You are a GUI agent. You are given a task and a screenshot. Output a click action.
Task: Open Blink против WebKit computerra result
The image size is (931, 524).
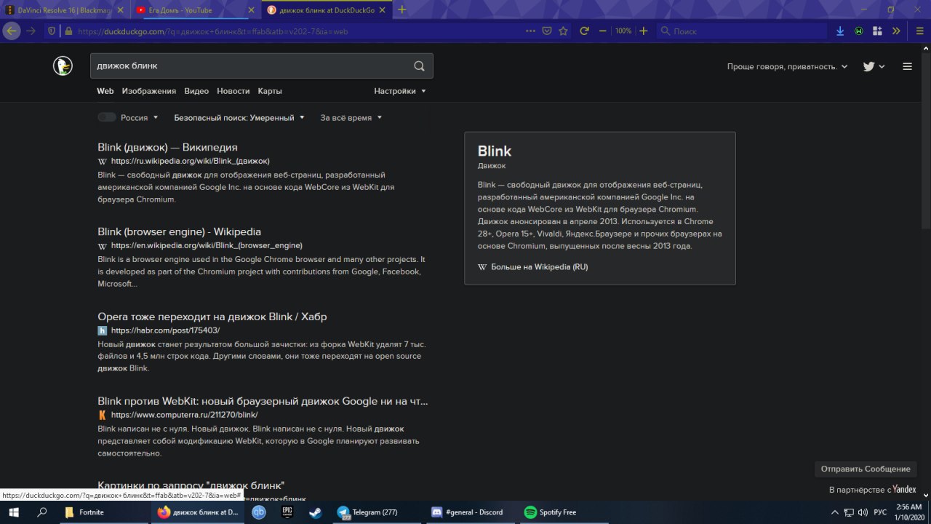coord(263,401)
